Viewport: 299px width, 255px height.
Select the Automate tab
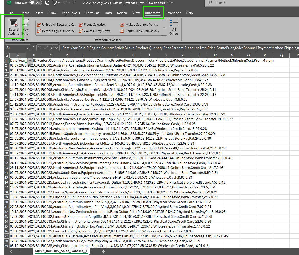point(152,13)
